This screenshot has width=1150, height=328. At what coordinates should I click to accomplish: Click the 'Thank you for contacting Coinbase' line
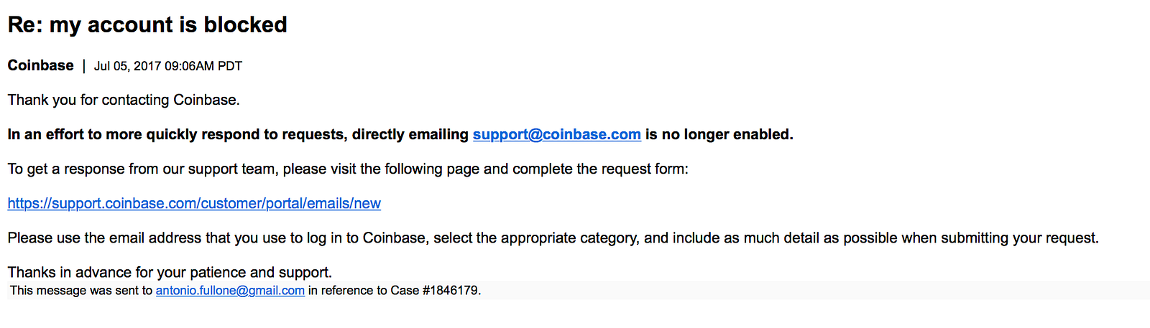tap(124, 100)
